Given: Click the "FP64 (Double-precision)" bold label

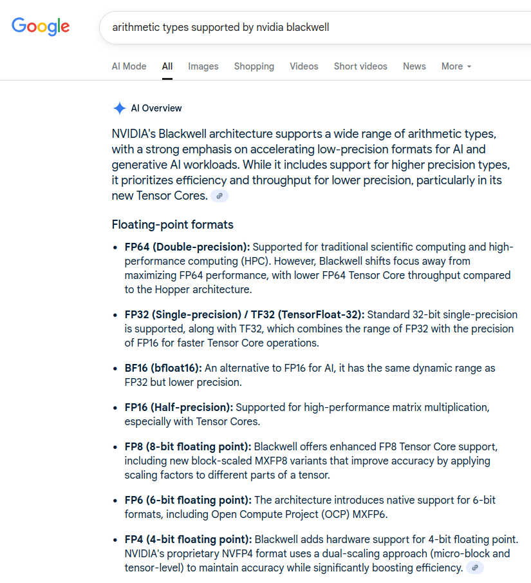Looking at the screenshot, I should coord(187,247).
